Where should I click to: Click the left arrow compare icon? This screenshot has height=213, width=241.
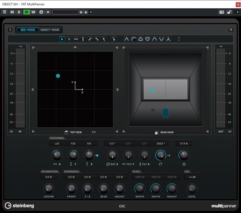(48, 12)
